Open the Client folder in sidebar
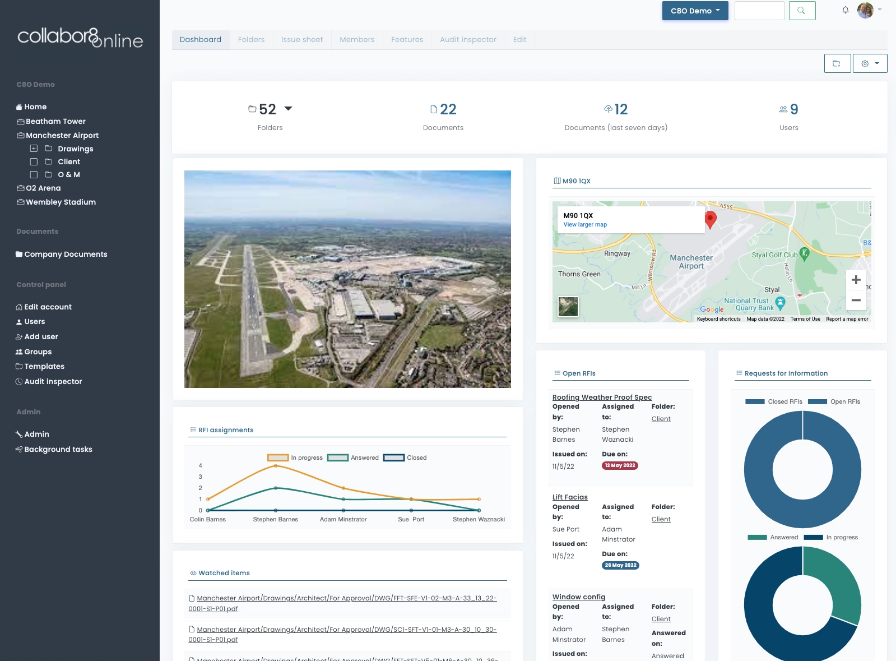The width and height of the screenshot is (896, 661). point(69,161)
